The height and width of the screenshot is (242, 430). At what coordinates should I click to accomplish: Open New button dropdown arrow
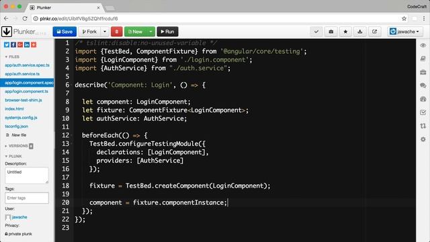point(150,32)
